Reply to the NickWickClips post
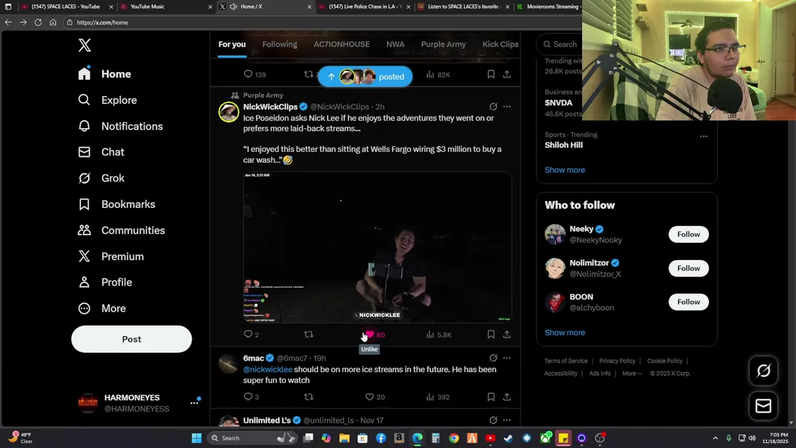Screen dimensions: 796x448 251,335
